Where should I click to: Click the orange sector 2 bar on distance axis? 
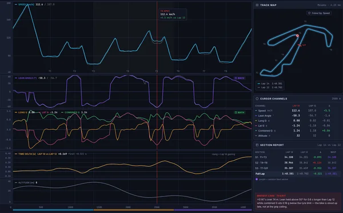(134, 210)
